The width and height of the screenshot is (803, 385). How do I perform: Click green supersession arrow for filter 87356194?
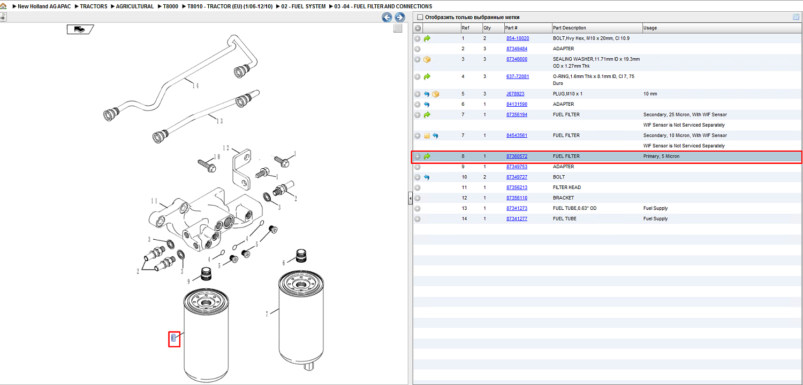[427, 115]
